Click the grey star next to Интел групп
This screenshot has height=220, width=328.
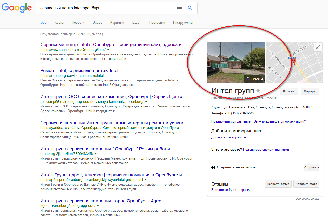(258, 90)
